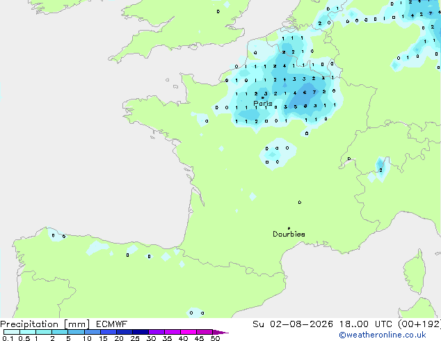Image resolution: width=441 pixels, height=341 pixels.
Task: Click the legend tick label '0.1'
Action: 8,338
